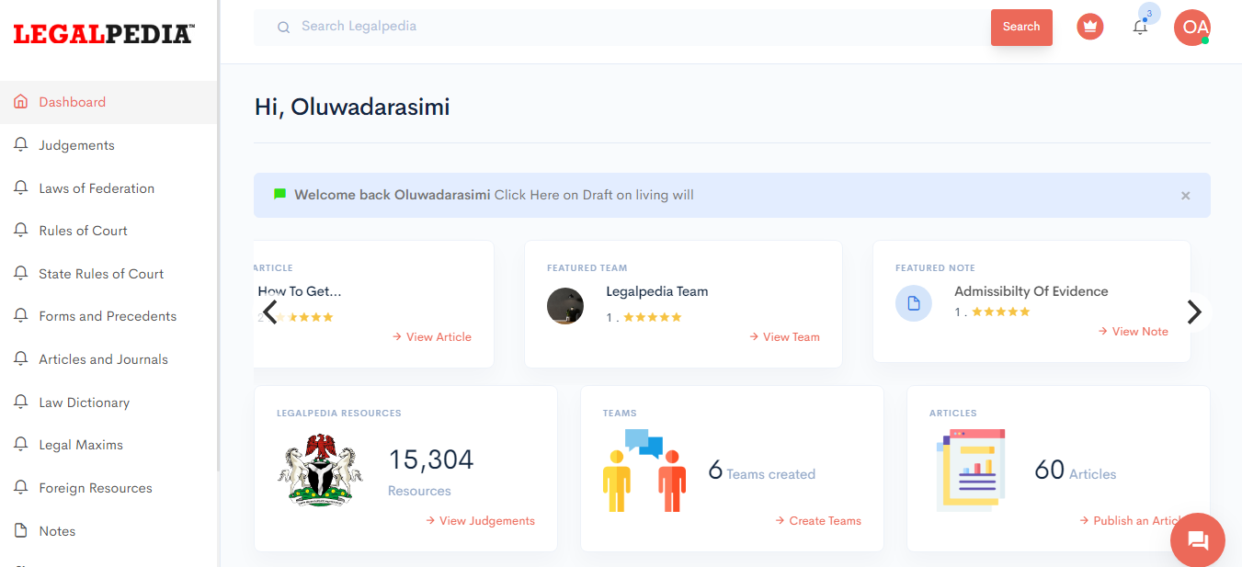Click the bell icon beside Laws of Federation

point(20,187)
